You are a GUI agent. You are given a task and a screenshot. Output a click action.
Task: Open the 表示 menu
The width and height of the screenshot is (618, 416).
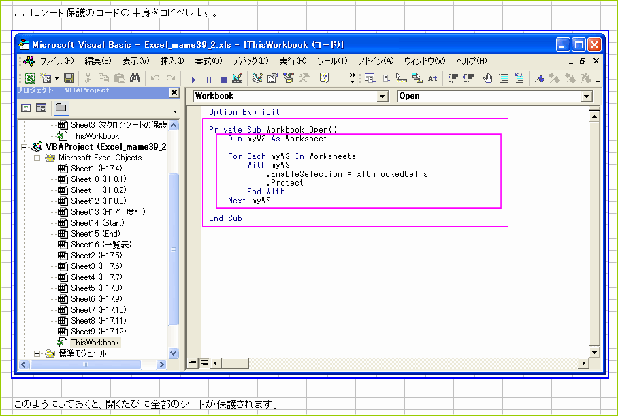point(133,60)
